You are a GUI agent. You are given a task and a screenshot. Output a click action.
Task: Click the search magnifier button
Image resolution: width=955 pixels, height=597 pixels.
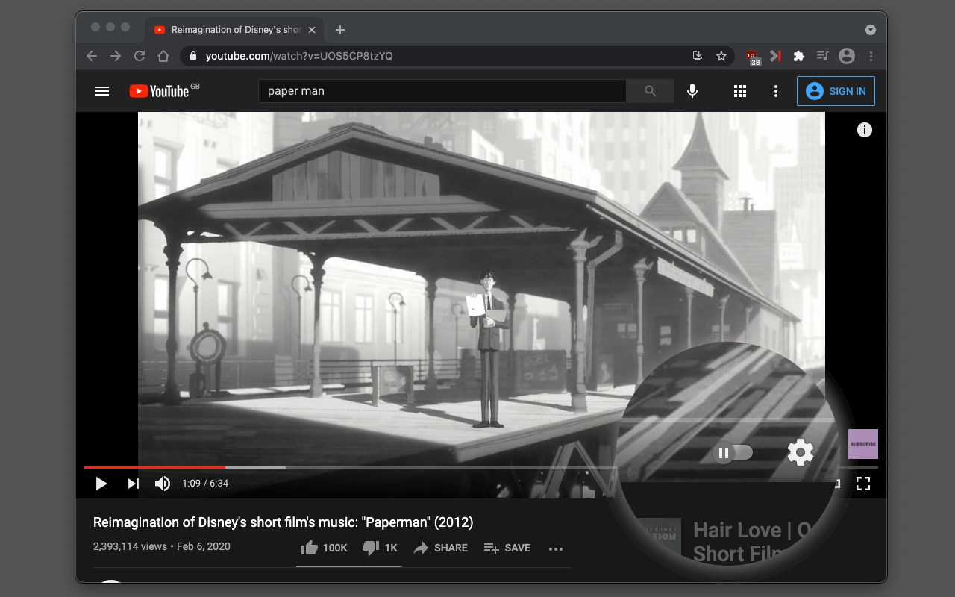click(651, 91)
